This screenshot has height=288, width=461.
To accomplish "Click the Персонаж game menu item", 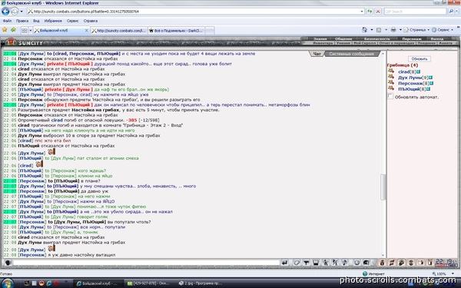I will [x=412, y=38].
